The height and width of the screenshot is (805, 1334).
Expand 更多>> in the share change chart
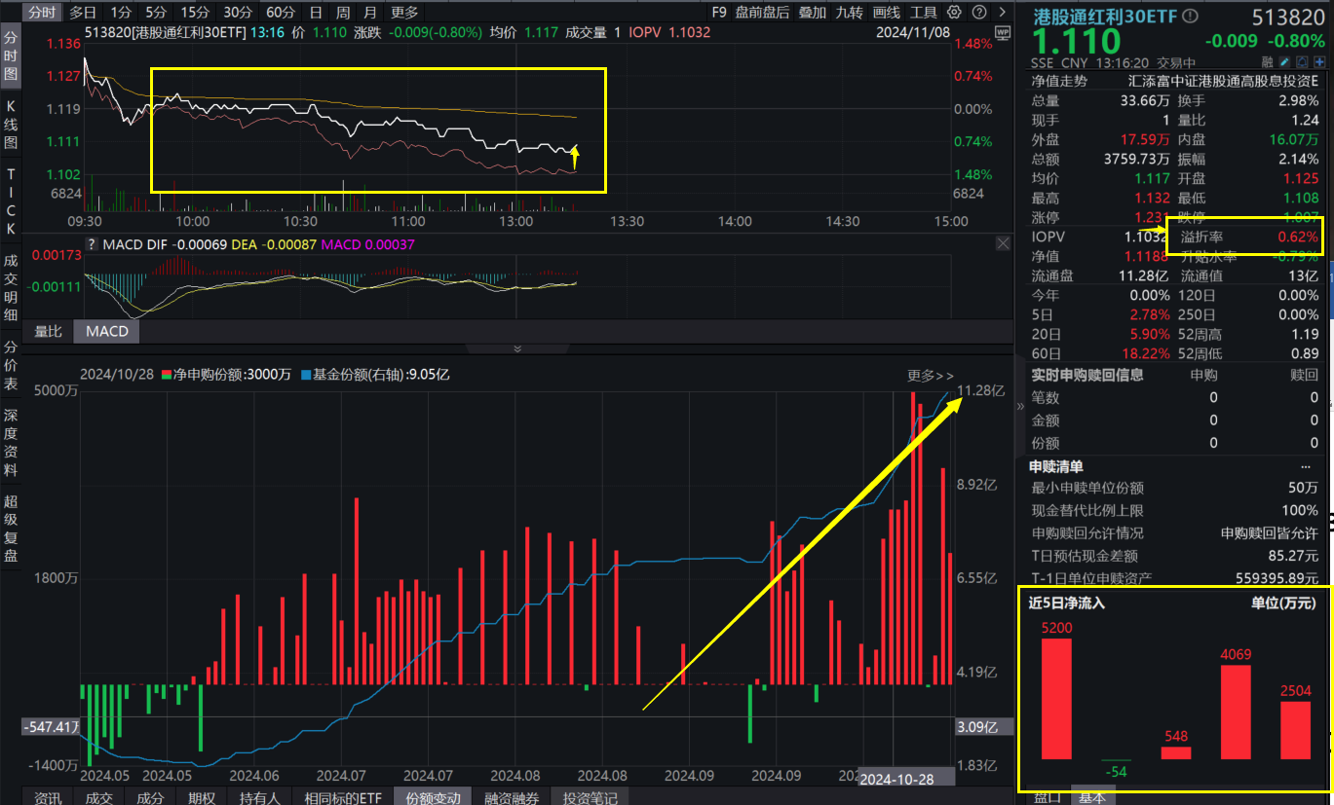(930, 375)
